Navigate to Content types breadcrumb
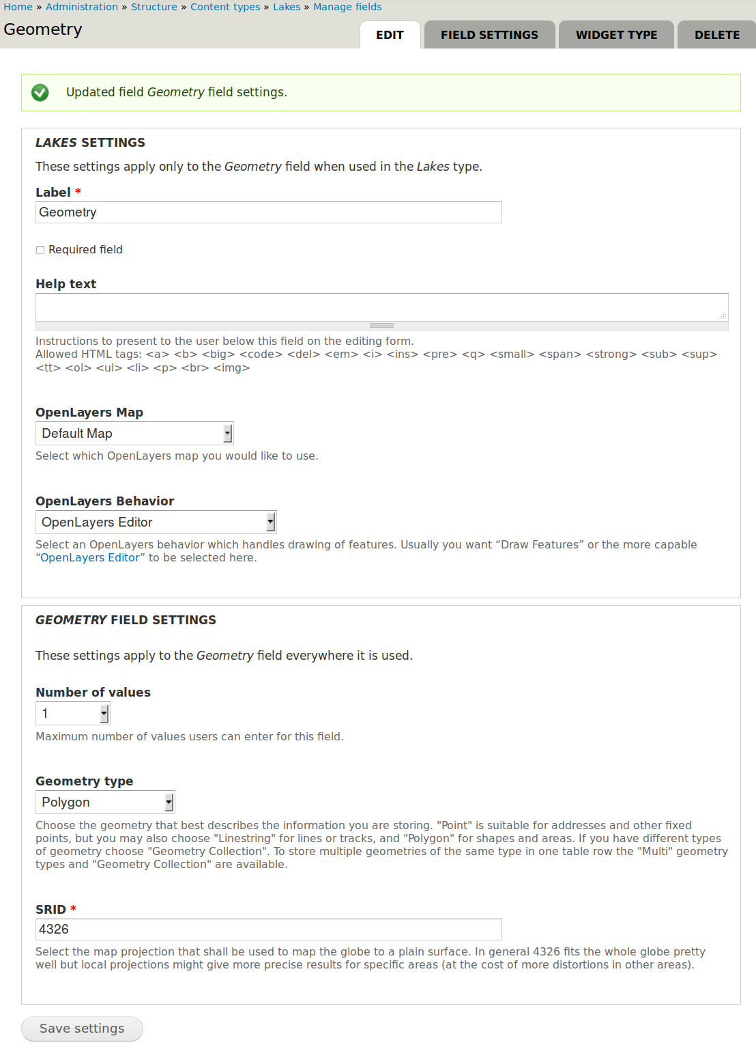The image size is (756, 1047). tap(225, 7)
